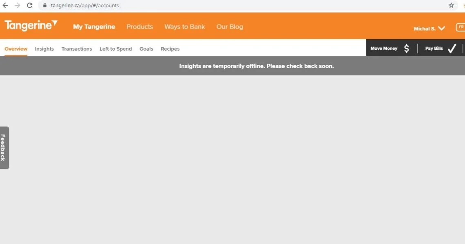Open Our Blog
Image resolution: width=465 pixels, height=244 pixels.
(x=229, y=27)
